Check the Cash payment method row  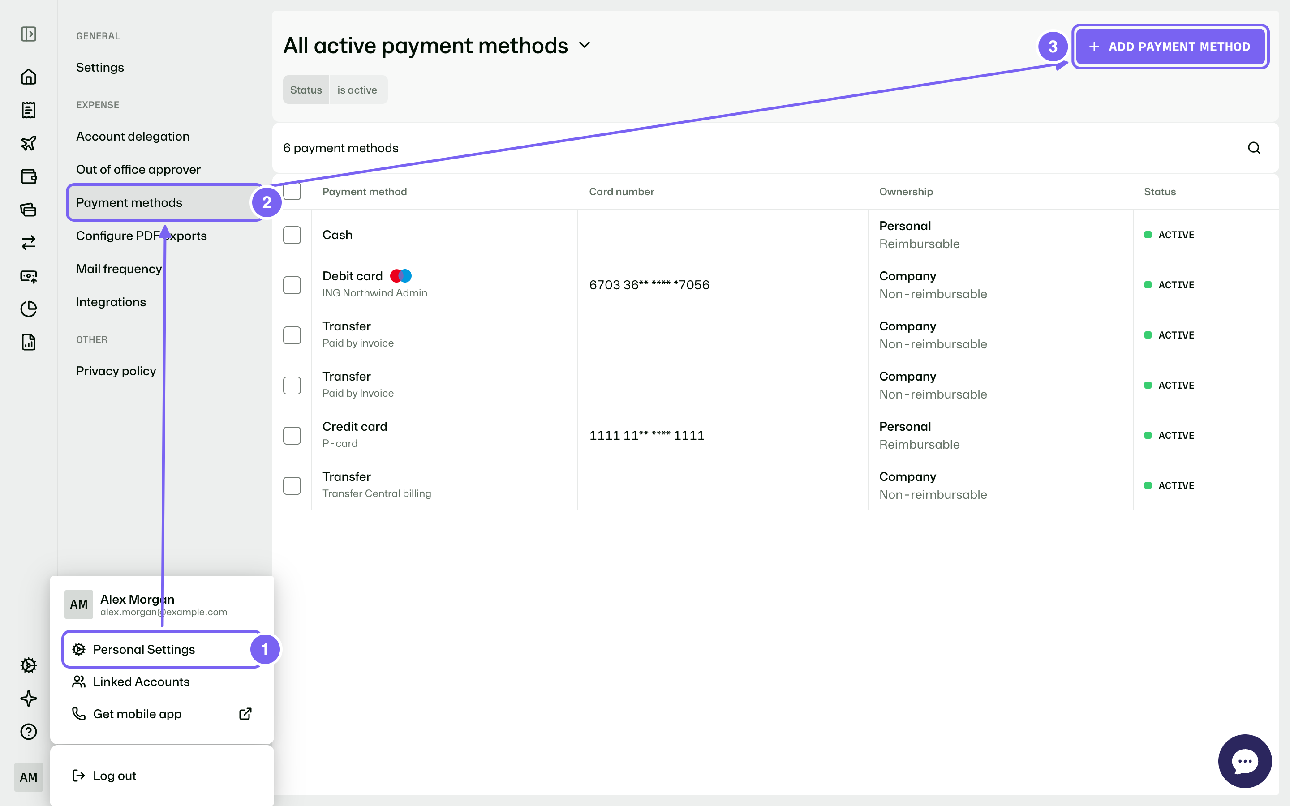pyautogui.click(x=292, y=235)
